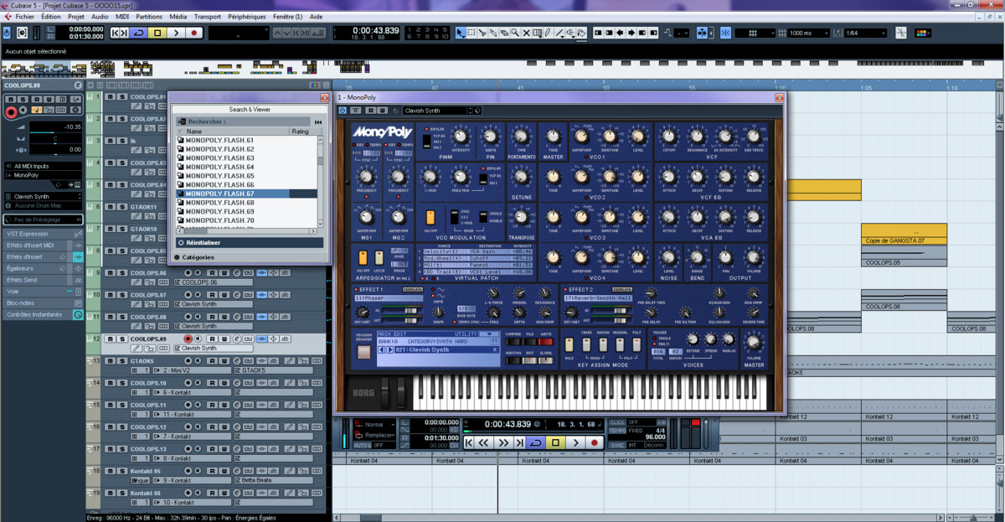This screenshot has width=1005, height=522.
Task: Select preset MONOPOLY.FLASH.64 in the list
Action: coord(219,167)
